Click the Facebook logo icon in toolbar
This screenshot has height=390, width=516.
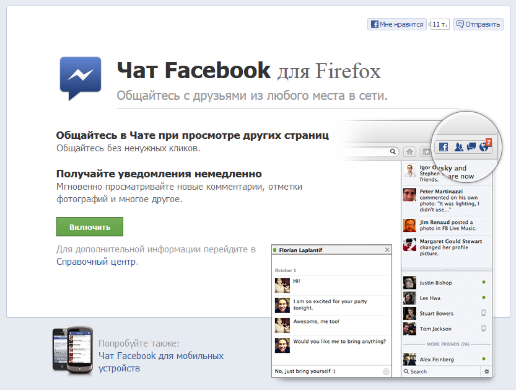point(444,147)
